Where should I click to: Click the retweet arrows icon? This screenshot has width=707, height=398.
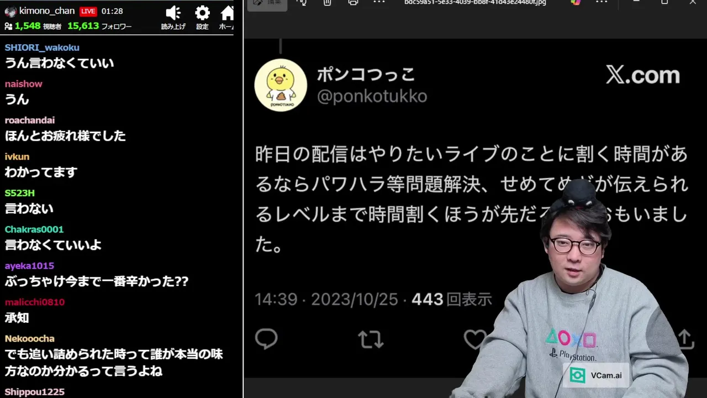[x=371, y=339]
